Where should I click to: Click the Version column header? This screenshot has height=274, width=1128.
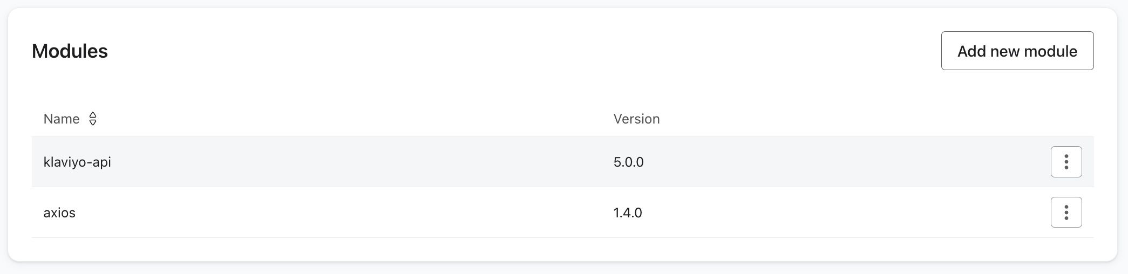[x=636, y=119]
